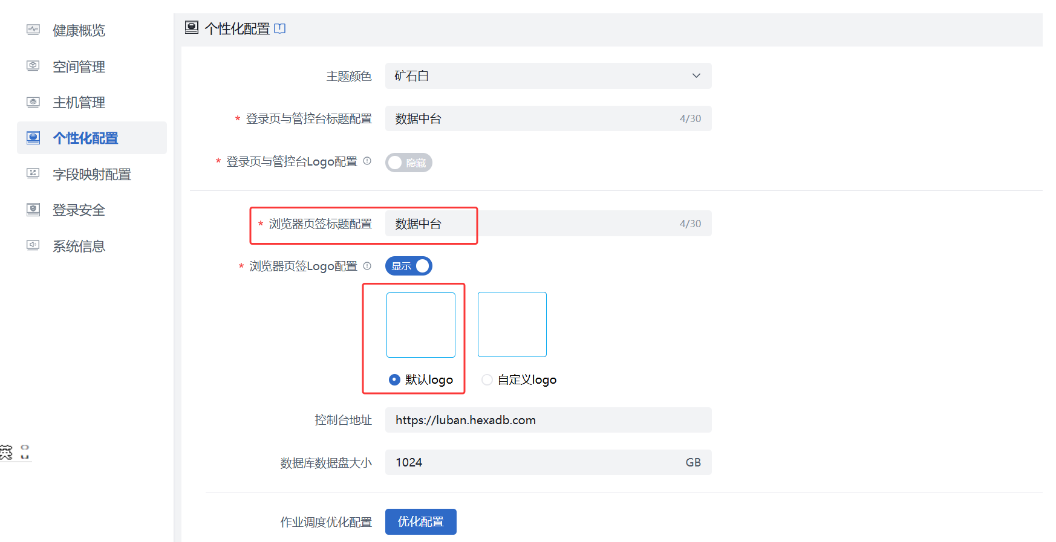This screenshot has width=1056, height=542.
Task: Click the 系统信息 sidebar icon
Action: click(x=33, y=245)
